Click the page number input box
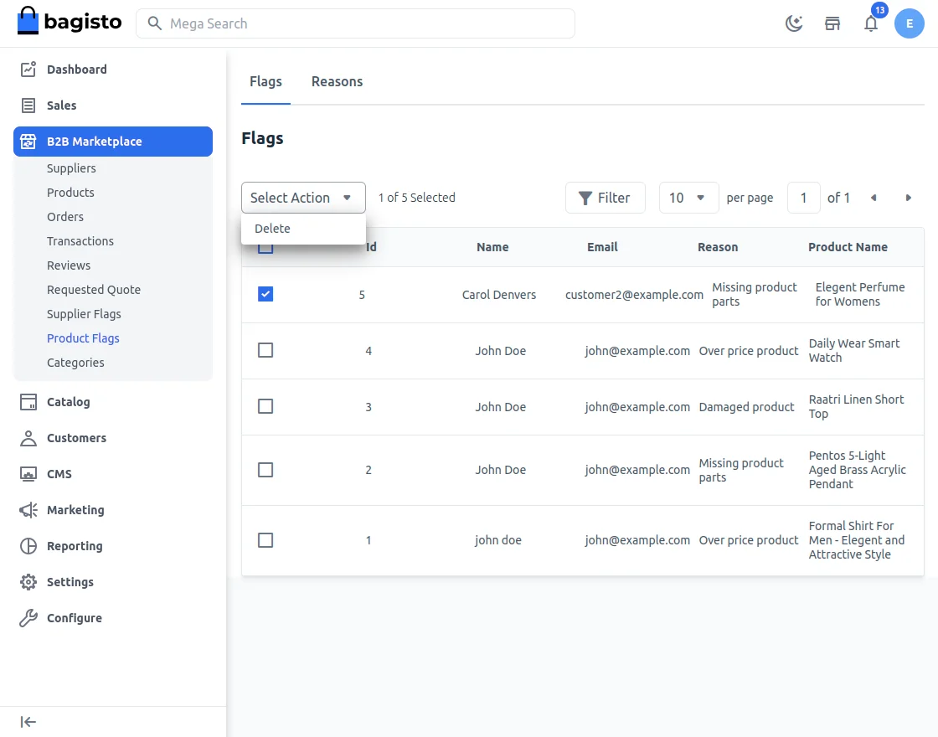This screenshot has width=938, height=737. pyautogui.click(x=803, y=198)
